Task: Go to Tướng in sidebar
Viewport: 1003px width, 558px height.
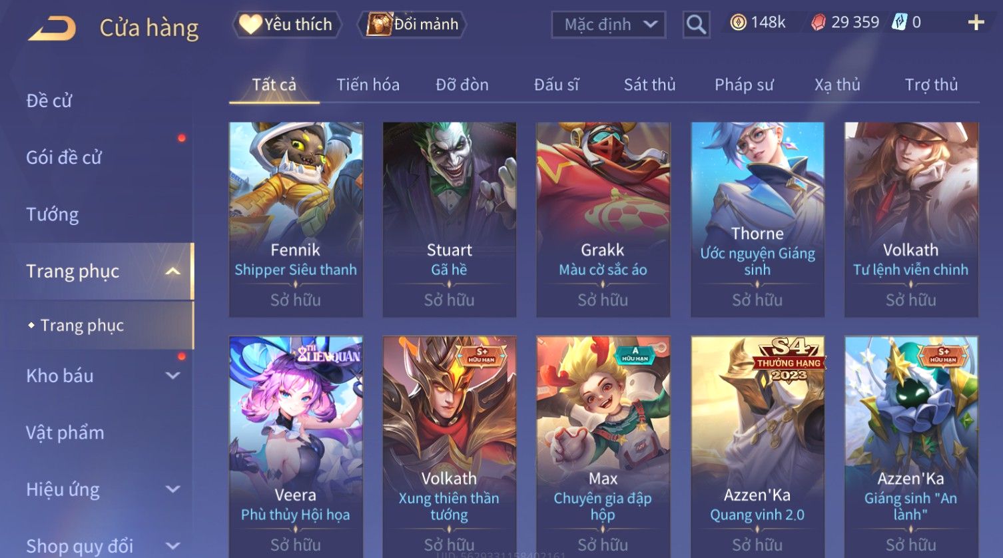Action: point(53,214)
